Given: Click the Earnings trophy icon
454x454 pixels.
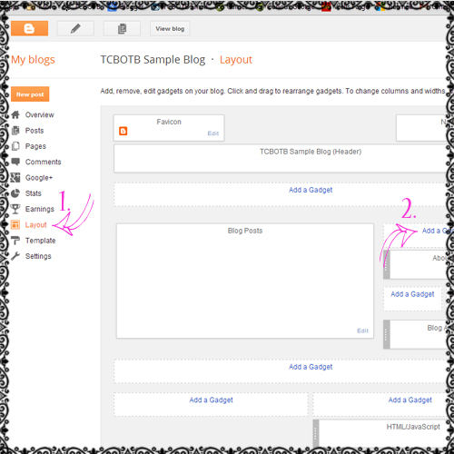Looking at the screenshot, I should [x=15, y=209].
